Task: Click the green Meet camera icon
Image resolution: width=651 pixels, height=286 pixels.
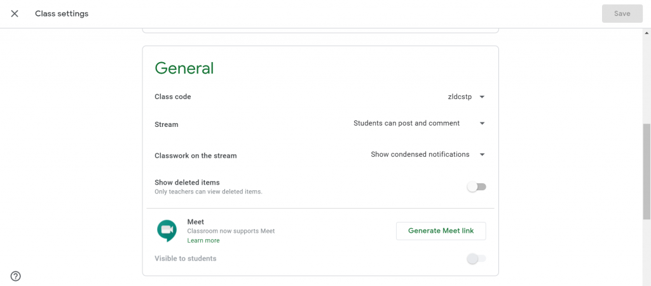Action: point(167,231)
